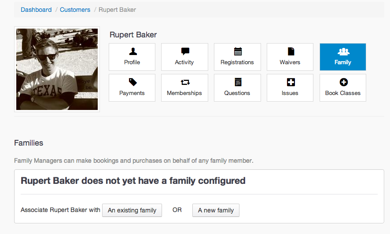Open the Customers breadcrumb link
Image resolution: width=390 pixels, height=234 pixels.
[x=75, y=10]
